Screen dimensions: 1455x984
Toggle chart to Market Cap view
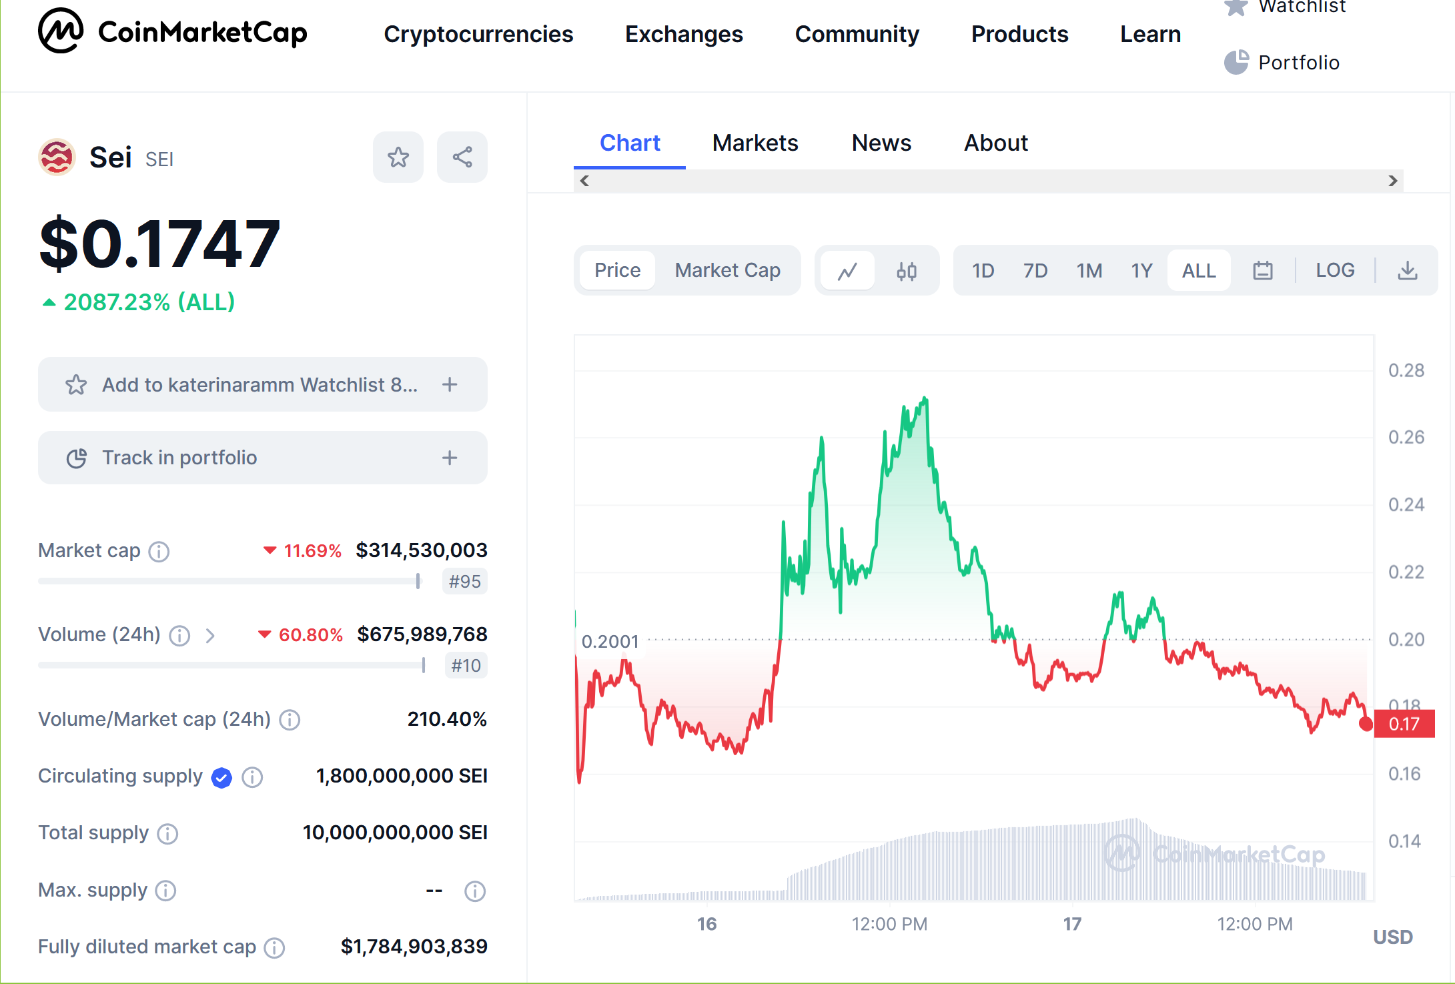[x=727, y=270]
